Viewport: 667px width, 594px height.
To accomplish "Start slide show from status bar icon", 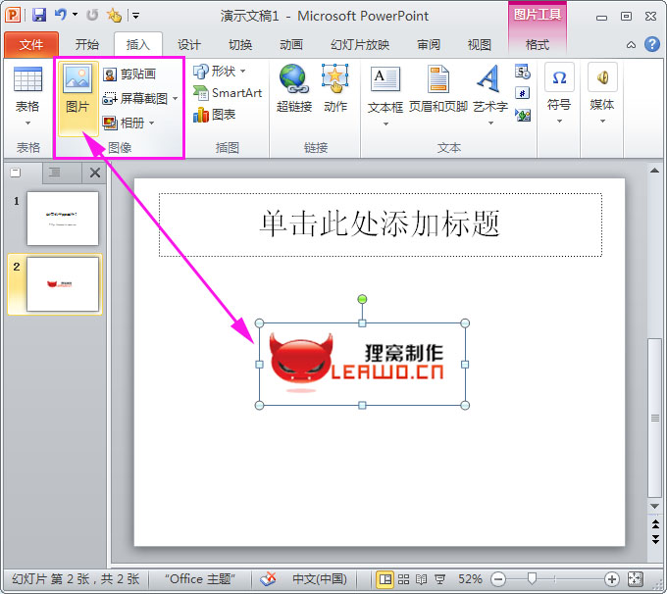I will (x=439, y=578).
